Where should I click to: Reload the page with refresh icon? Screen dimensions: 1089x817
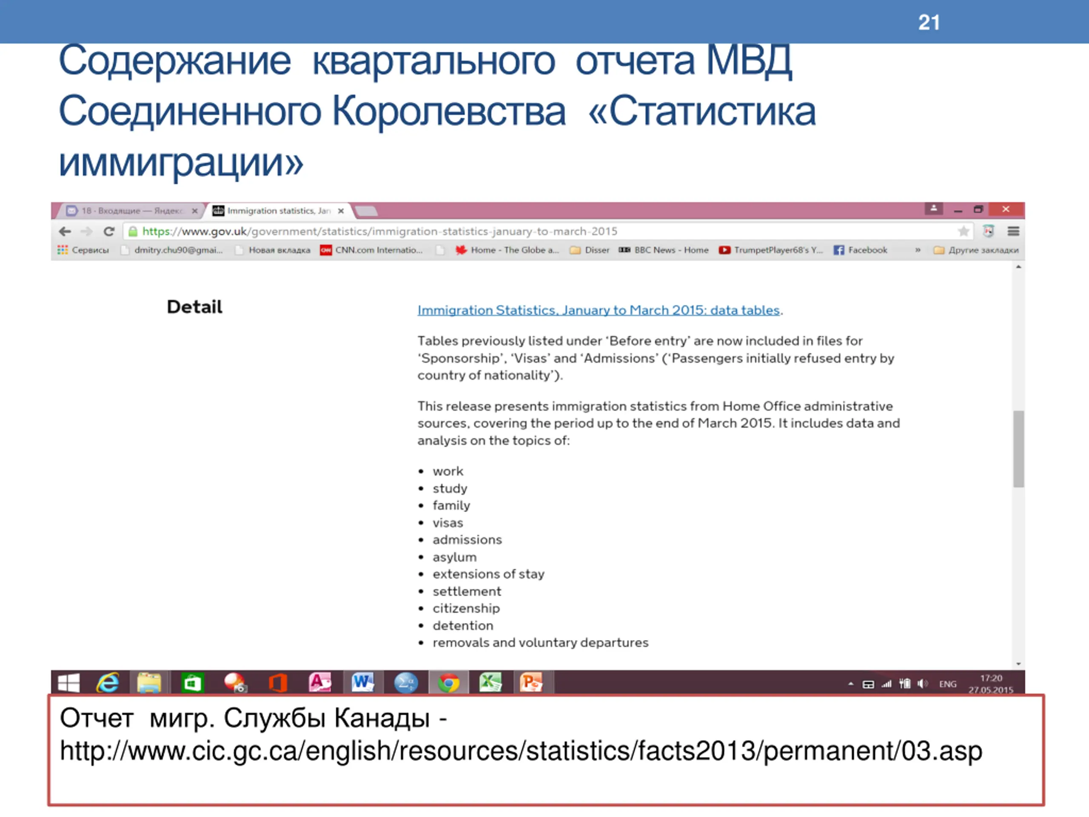(x=109, y=231)
